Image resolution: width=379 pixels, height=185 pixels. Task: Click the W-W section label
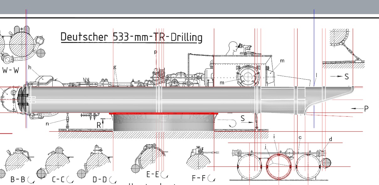[10, 70]
